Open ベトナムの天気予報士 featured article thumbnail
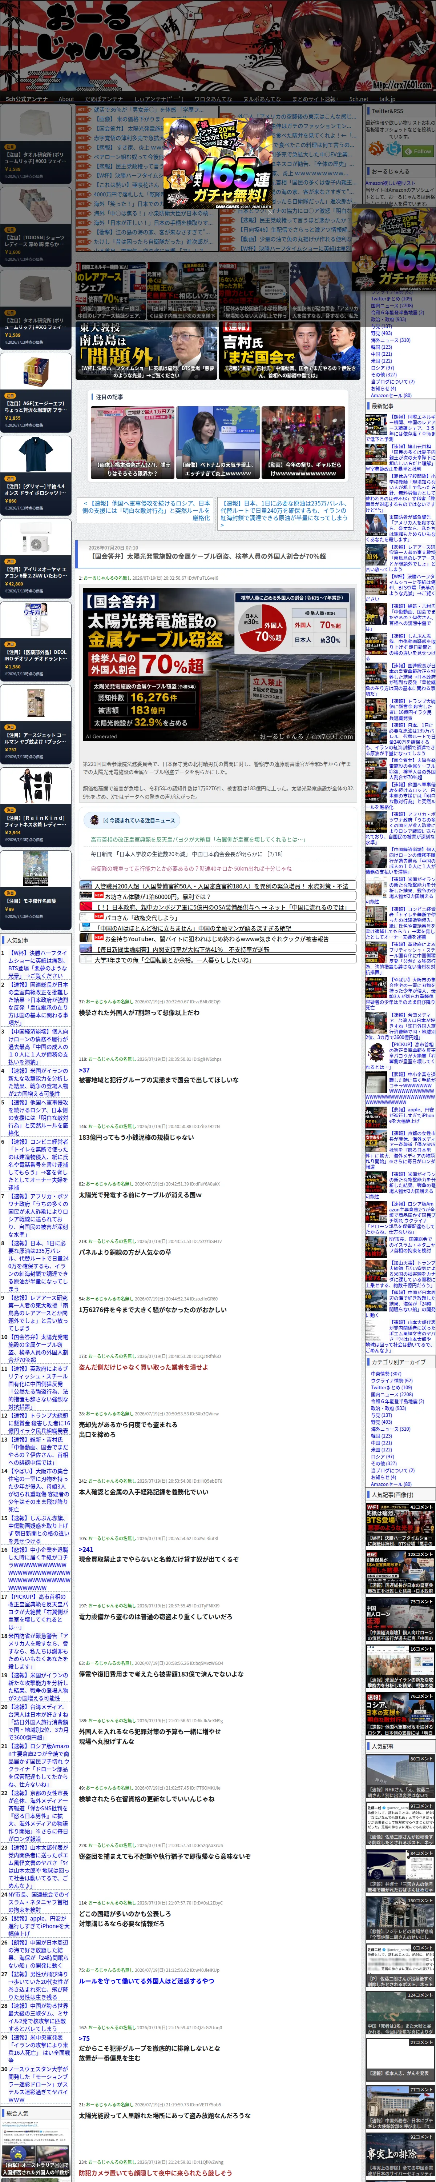 point(218,442)
